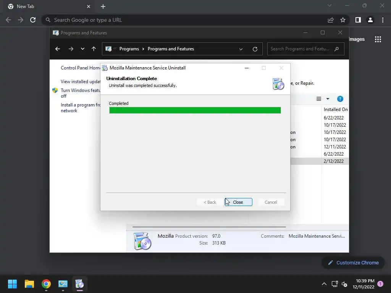Open notification badge in taskbar corner
Screen dimensions: 391x293
[380, 284]
